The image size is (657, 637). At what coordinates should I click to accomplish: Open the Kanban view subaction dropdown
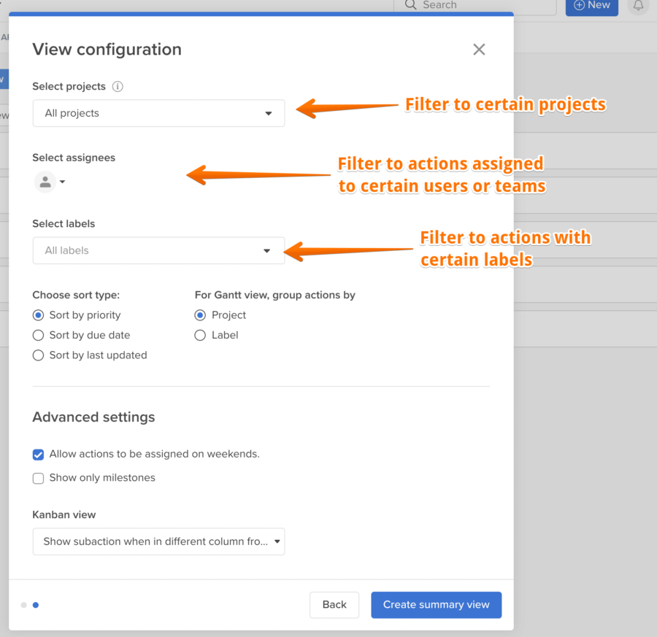[x=159, y=541]
